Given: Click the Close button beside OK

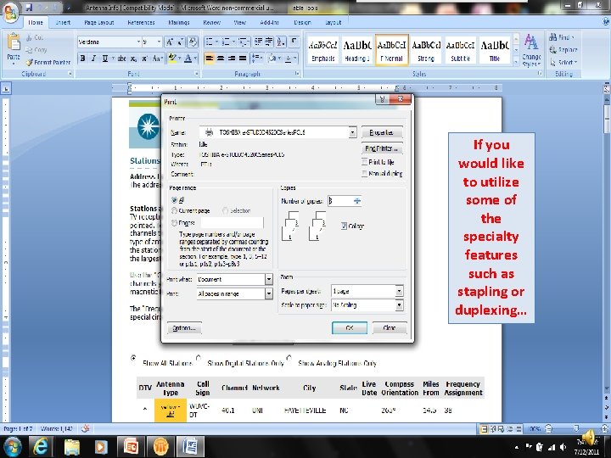Looking at the screenshot, I should pyautogui.click(x=390, y=328).
